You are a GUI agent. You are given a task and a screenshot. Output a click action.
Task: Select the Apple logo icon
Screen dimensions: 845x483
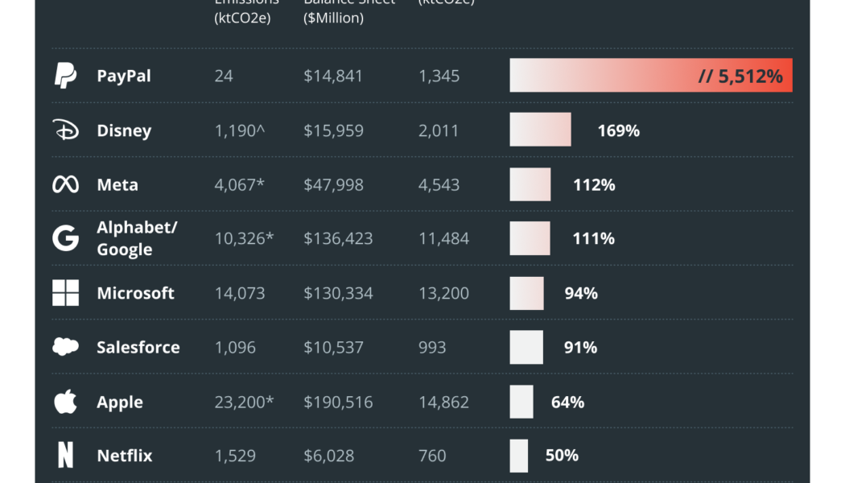pyautogui.click(x=65, y=401)
